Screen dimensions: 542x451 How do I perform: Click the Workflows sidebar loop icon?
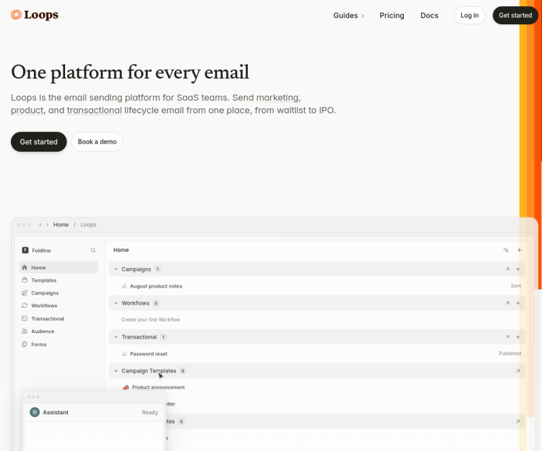click(24, 305)
